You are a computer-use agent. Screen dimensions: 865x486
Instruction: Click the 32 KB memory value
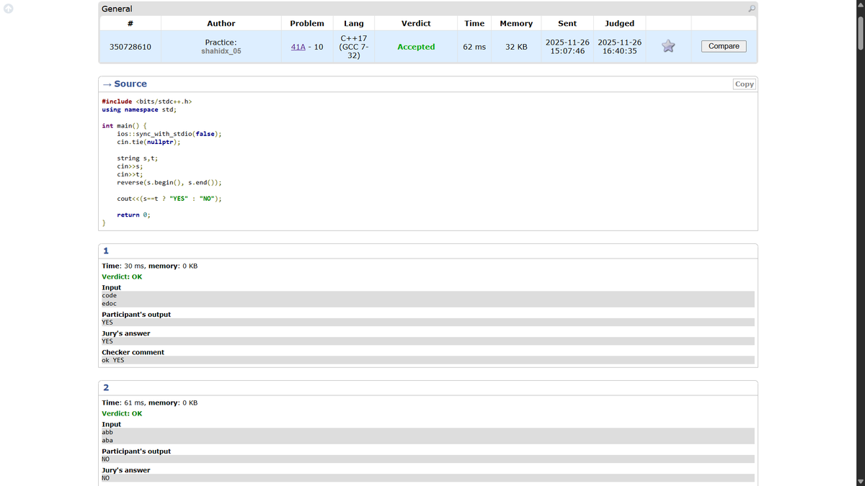(516, 47)
